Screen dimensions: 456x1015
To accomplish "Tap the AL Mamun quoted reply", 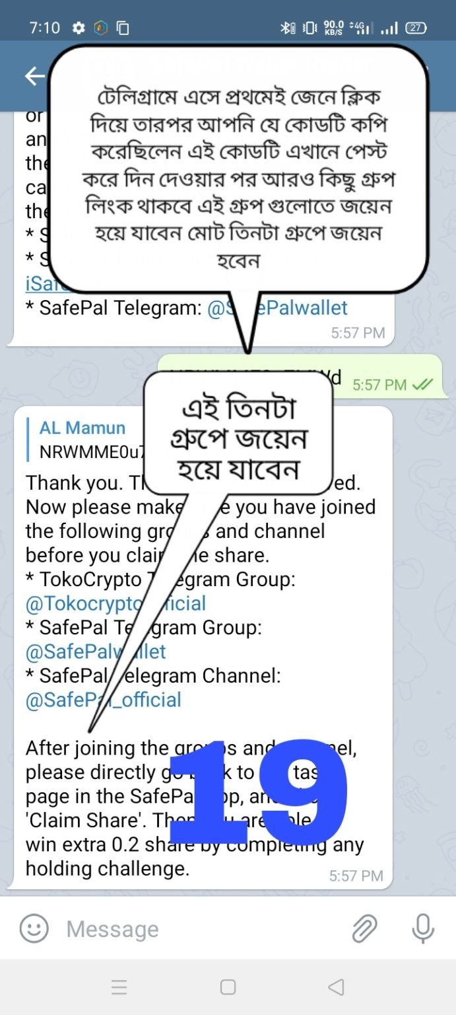I will pyautogui.click(x=86, y=439).
